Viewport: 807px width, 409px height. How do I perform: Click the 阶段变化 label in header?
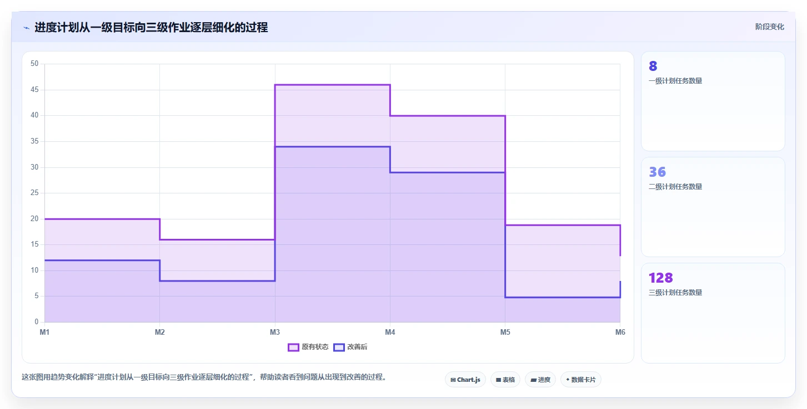coord(770,27)
